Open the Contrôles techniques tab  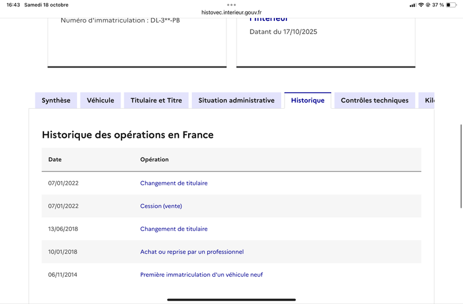click(374, 100)
